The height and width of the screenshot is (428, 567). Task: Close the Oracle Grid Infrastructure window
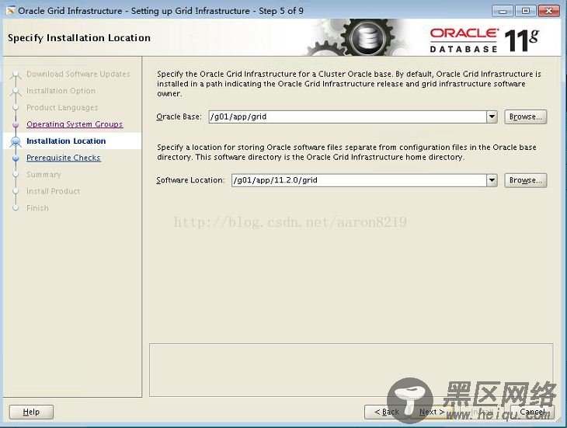[x=548, y=11]
